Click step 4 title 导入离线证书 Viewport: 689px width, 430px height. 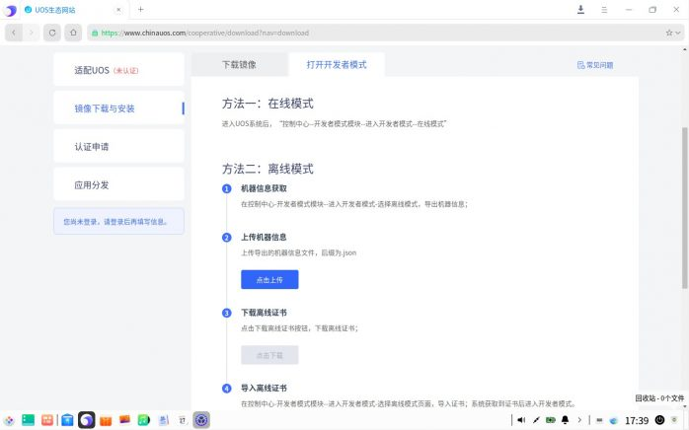(264, 389)
